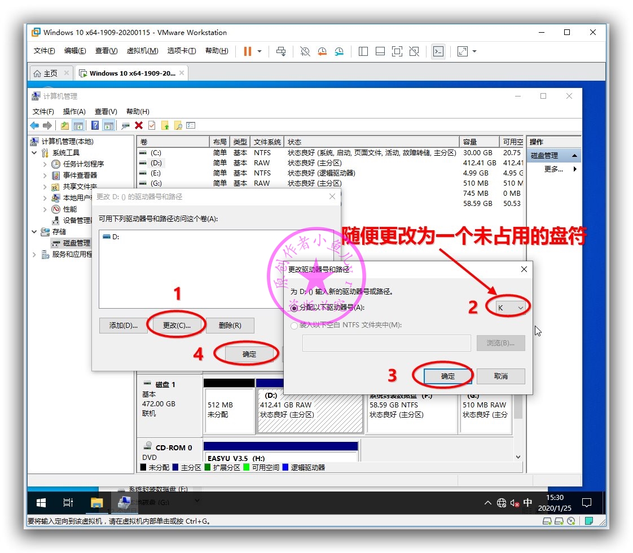
Task: Click the 容量 column header
Action: pos(479,142)
